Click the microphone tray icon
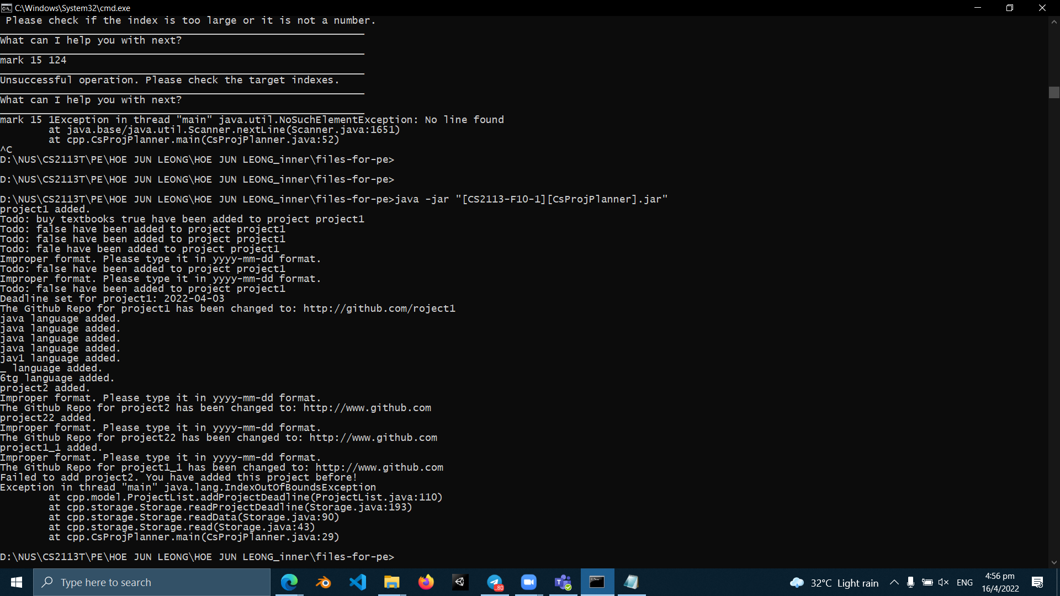Image resolution: width=1060 pixels, height=596 pixels. click(x=910, y=583)
